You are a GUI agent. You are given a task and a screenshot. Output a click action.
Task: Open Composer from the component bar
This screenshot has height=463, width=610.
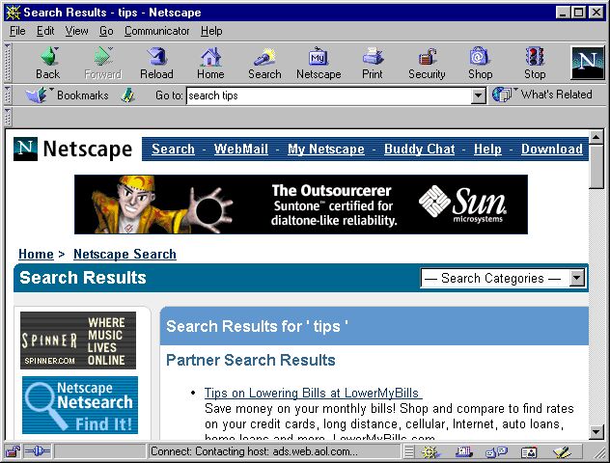tap(562, 451)
